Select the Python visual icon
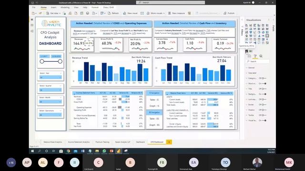 tap(247, 43)
